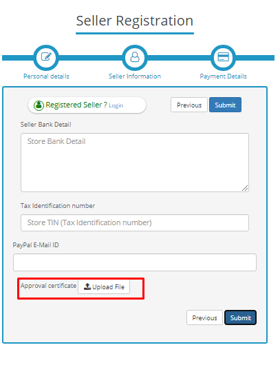Open the Seller Information step icon
The image size is (280, 365).
[x=135, y=57]
